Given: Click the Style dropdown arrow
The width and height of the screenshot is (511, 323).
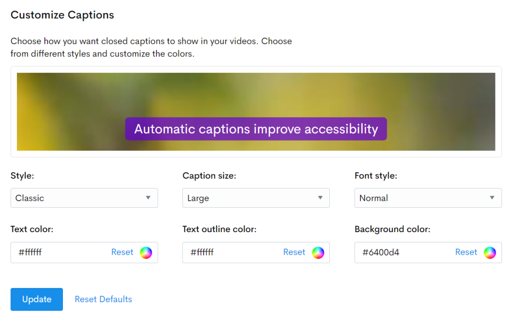Looking at the screenshot, I should [x=148, y=198].
